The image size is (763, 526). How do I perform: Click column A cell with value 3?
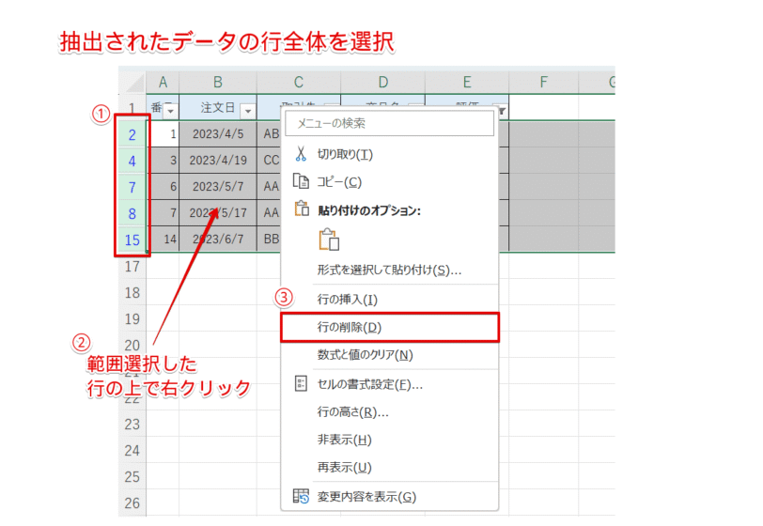click(163, 161)
